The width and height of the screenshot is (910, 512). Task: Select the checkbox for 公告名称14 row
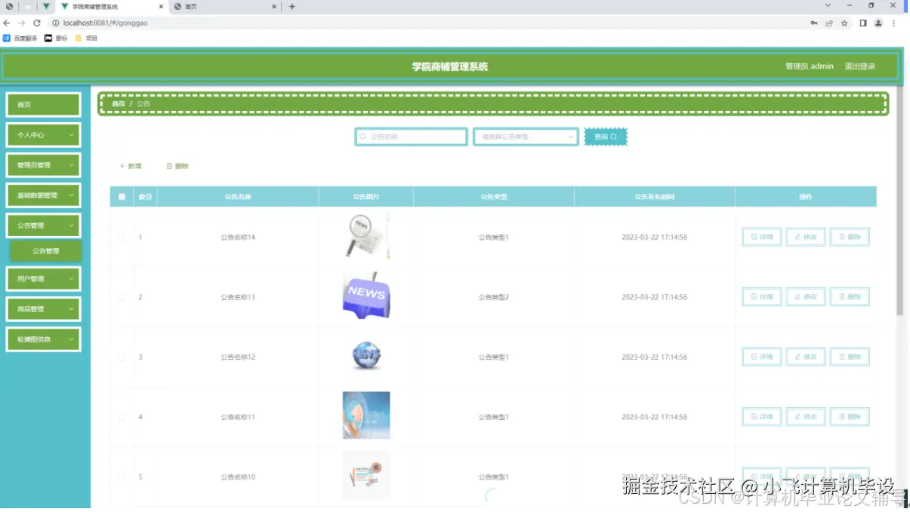121,238
